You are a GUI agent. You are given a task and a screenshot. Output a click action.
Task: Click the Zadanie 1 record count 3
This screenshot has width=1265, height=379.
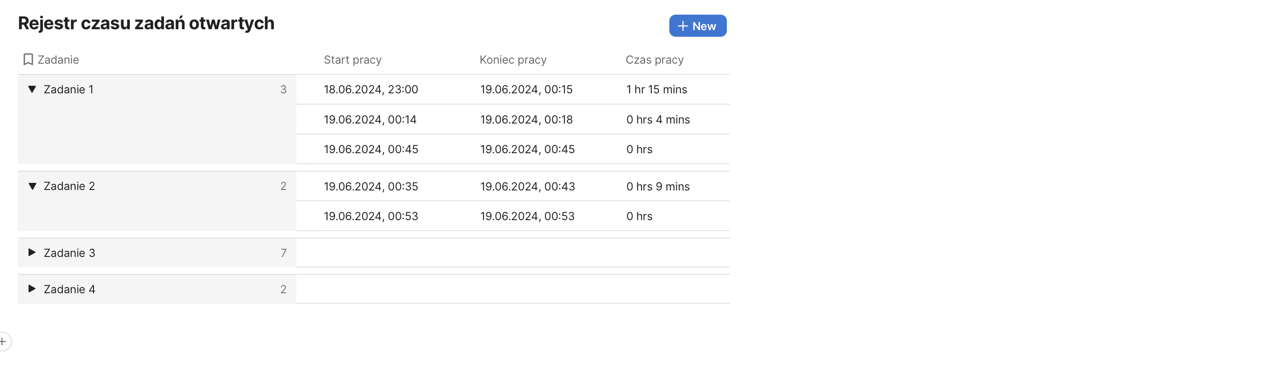[283, 90]
